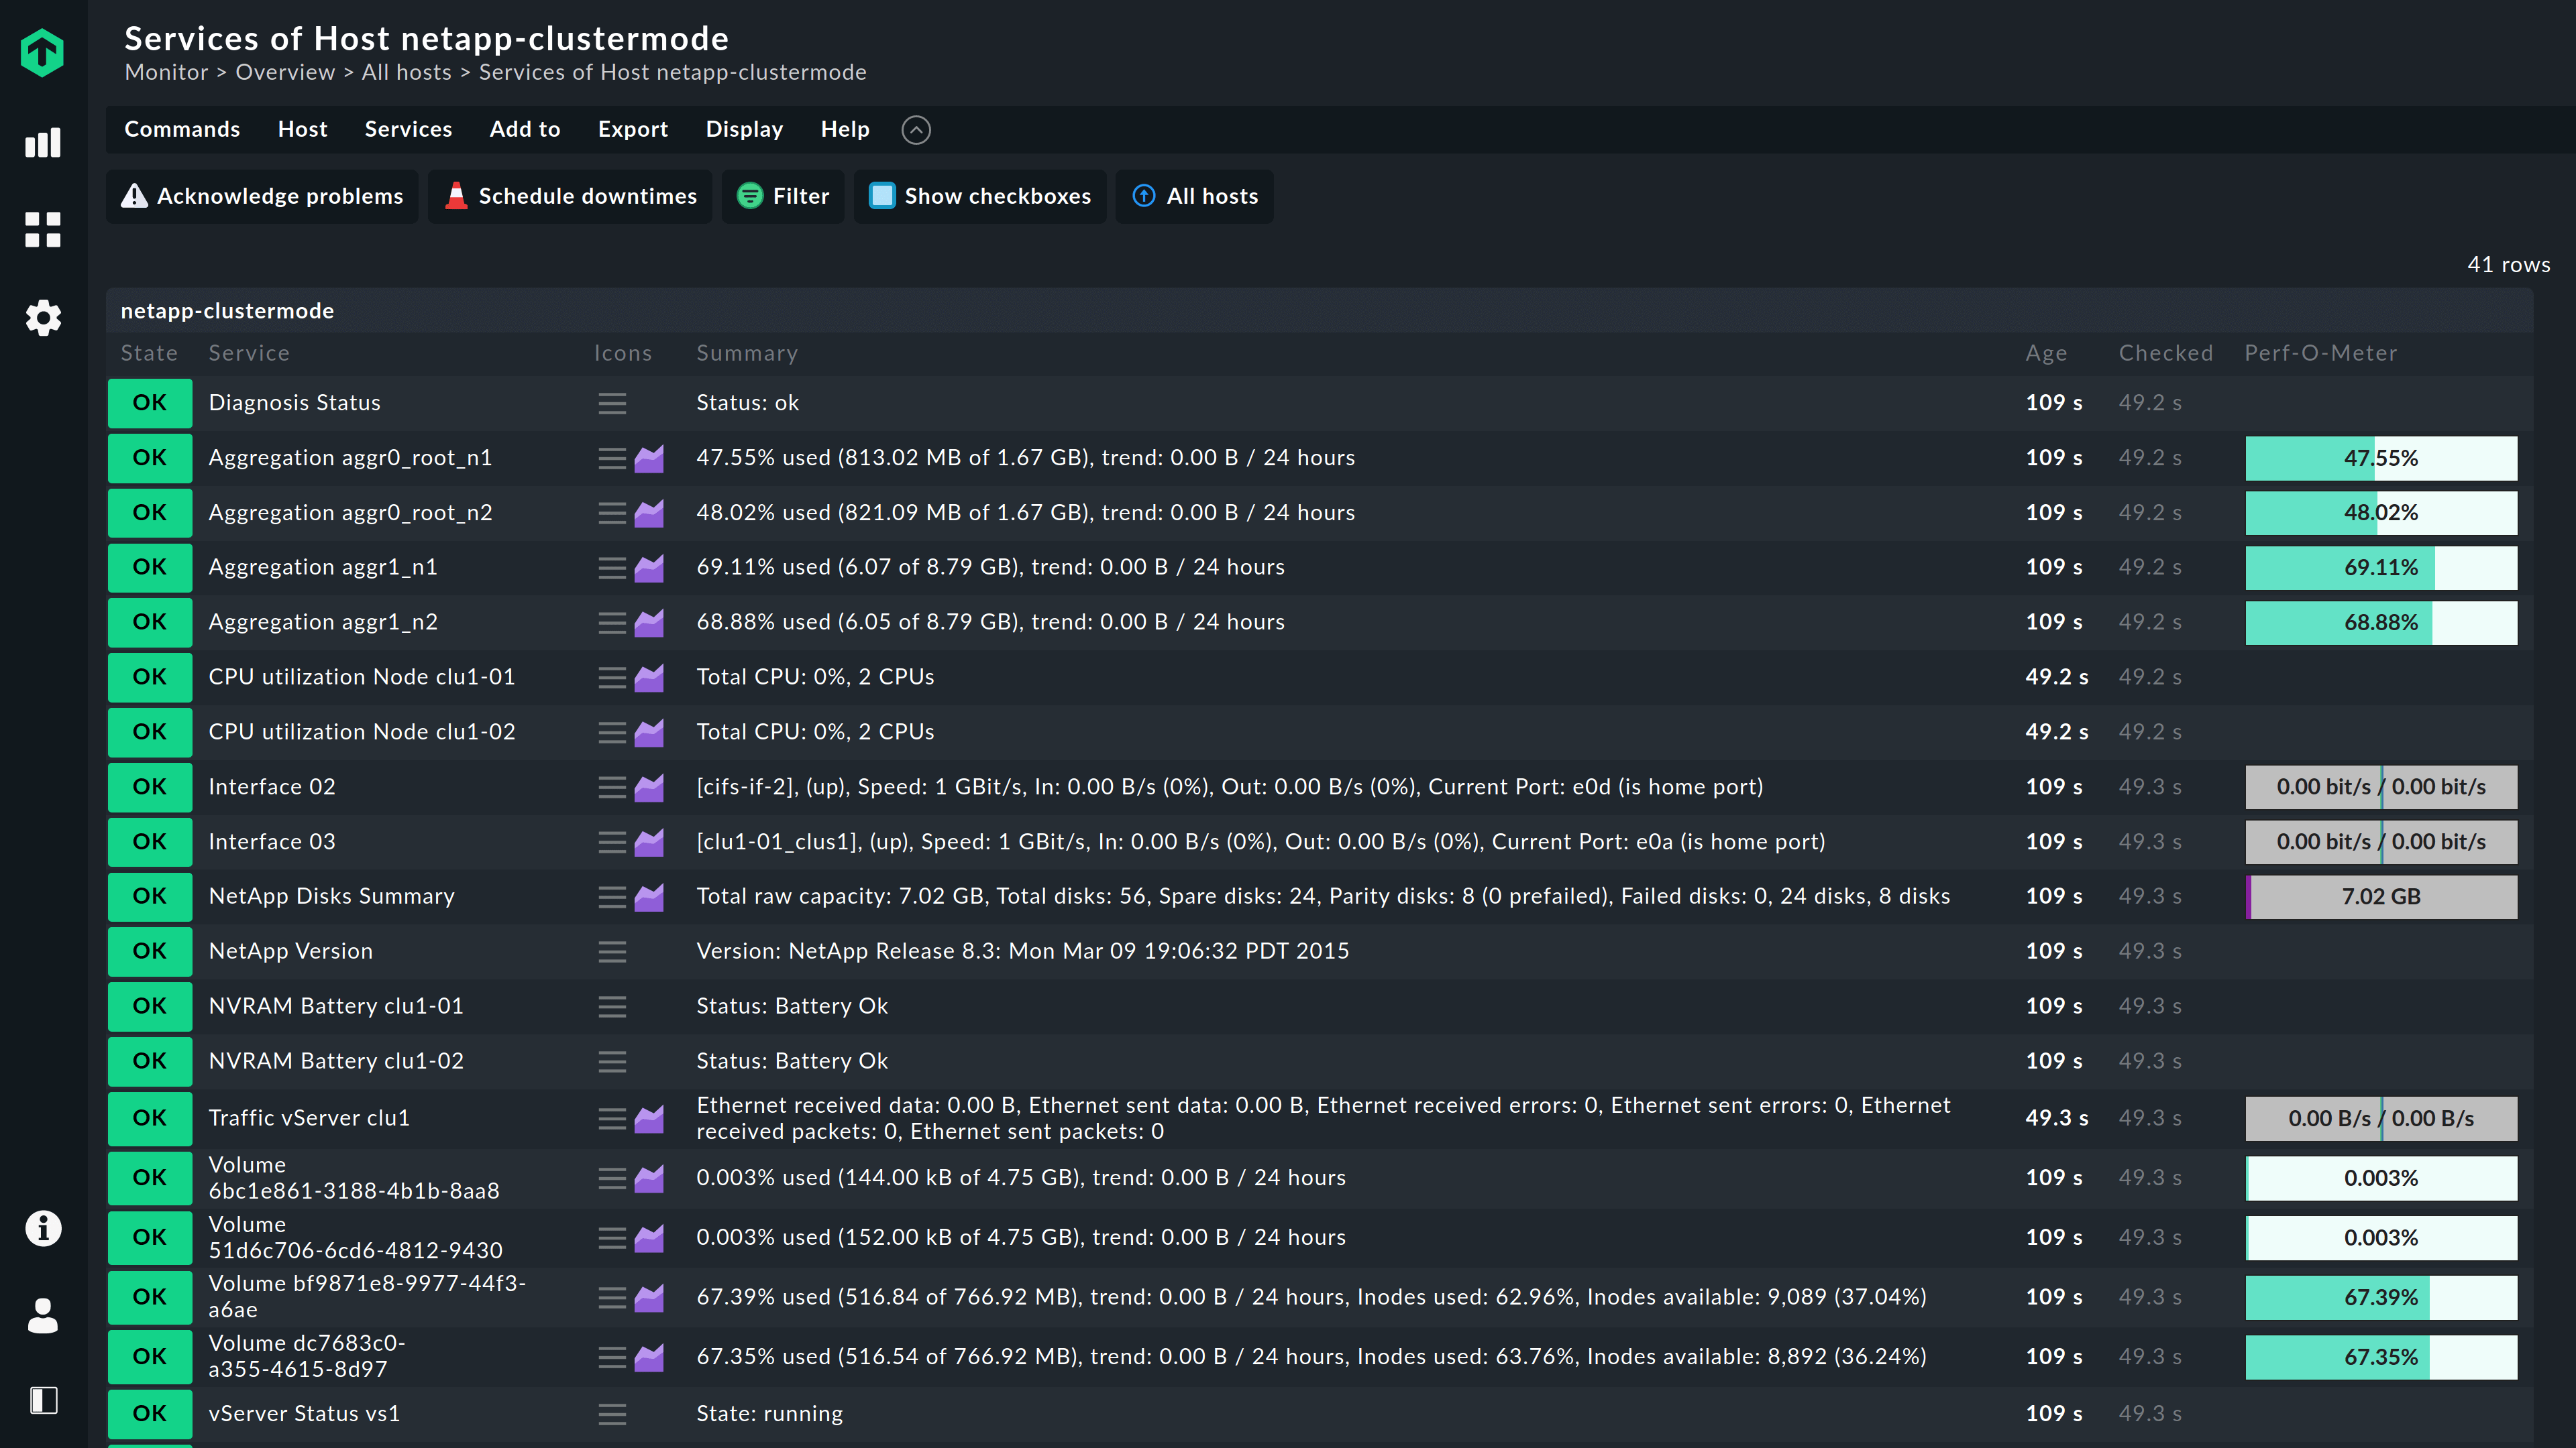Sort by the State column header

click(149, 353)
